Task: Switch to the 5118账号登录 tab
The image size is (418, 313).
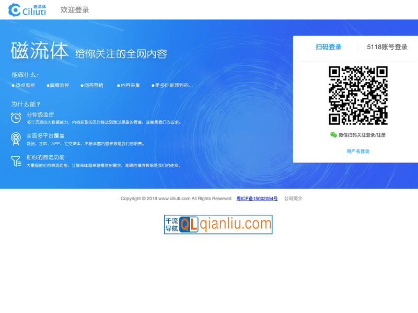Action: tap(387, 47)
